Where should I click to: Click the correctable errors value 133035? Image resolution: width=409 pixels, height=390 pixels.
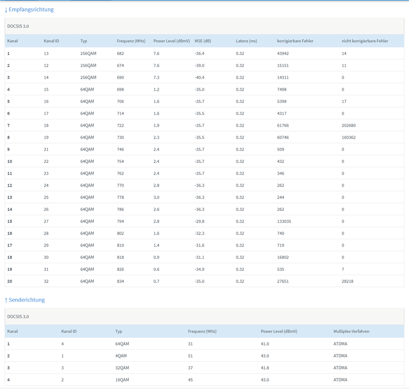284,221
